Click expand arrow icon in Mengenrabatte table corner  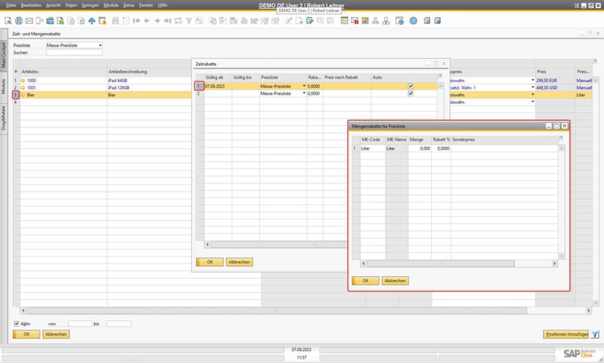click(x=560, y=138)
